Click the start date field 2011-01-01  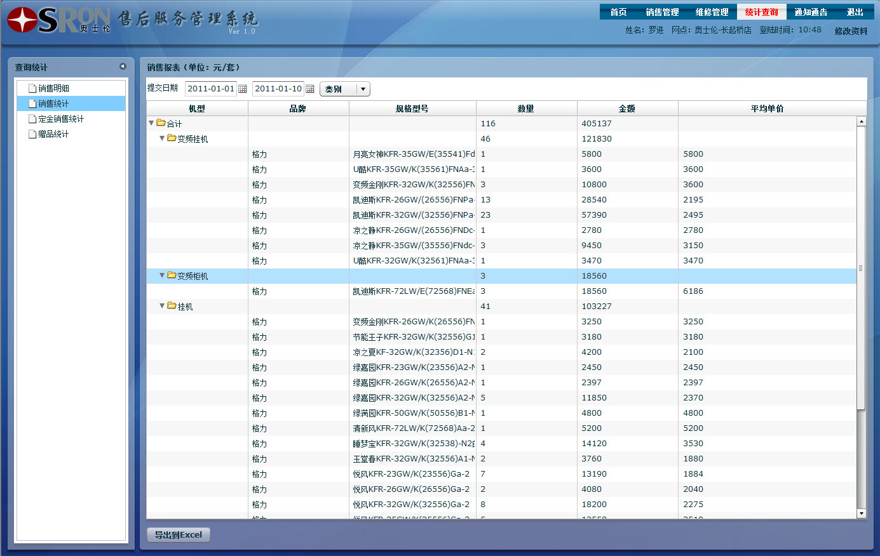point(211,89)
